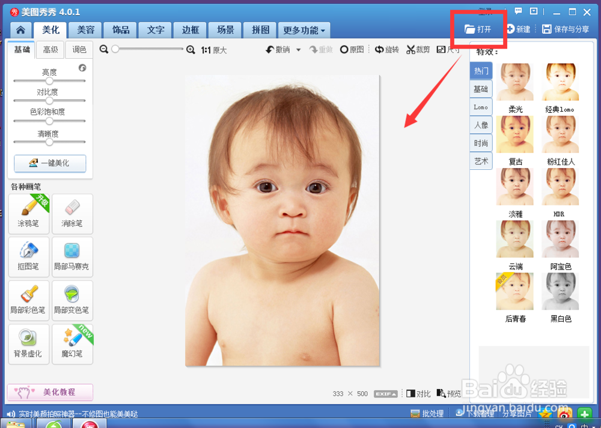601x428 pixels.
Task: Open the 调色 color sub-tab
Action: point(79,50)
